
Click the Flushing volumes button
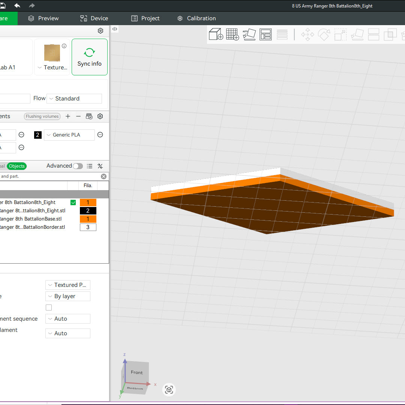point(42,116)
